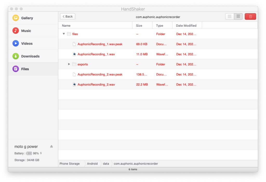Click the Wavef… type of AuphonicRecording_1.wav
The image size is (266, 182).
pos(162,54)
